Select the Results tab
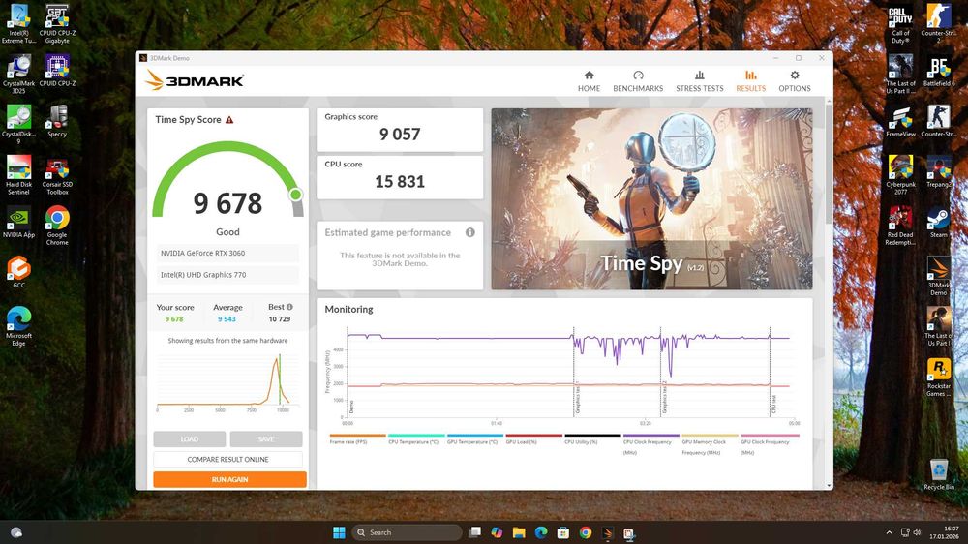The height and width of the screenshot is (544, 968). pyautogui.click(x=750, y=81)
